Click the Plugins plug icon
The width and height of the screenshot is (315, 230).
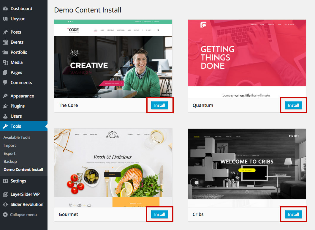click(x=5, y=106)
